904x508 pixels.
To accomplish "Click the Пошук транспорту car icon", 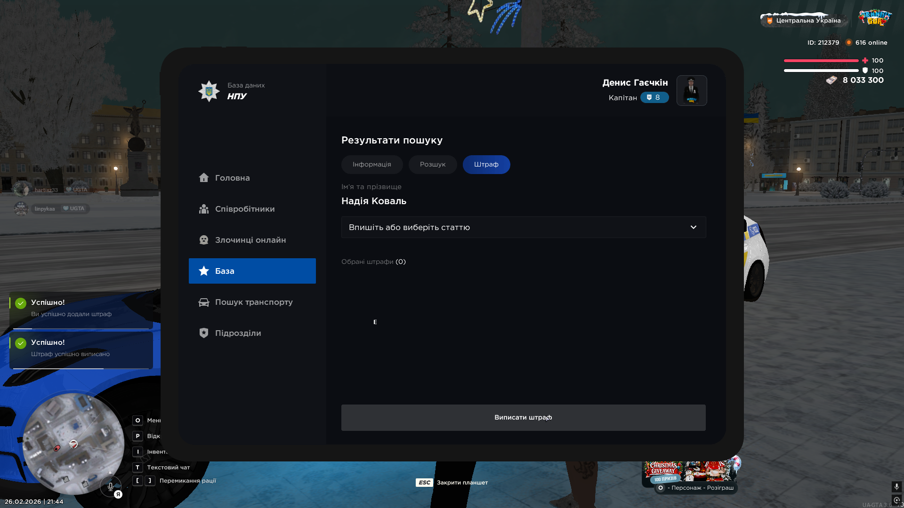I will [203, 302].
